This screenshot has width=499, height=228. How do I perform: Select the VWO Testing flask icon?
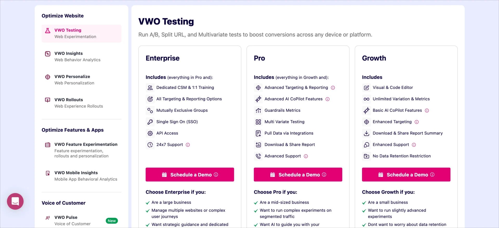point(48,30)
